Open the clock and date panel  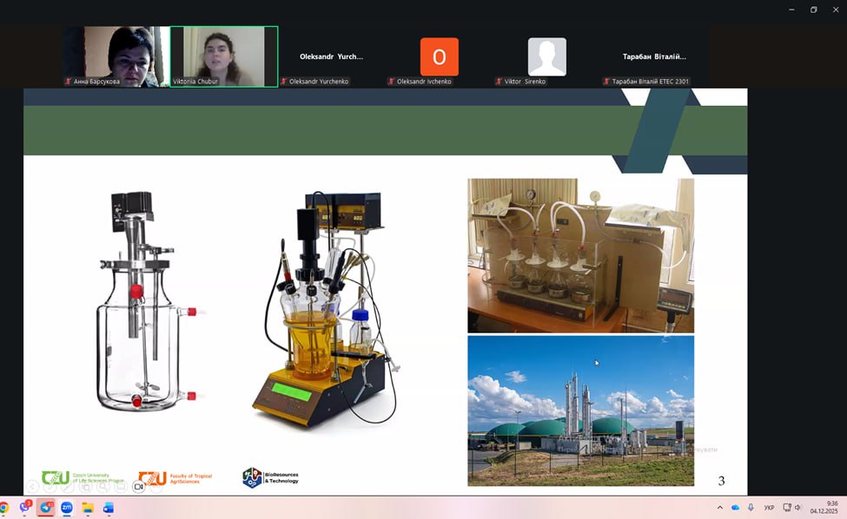pyautogui.click(x=831, y=508)
